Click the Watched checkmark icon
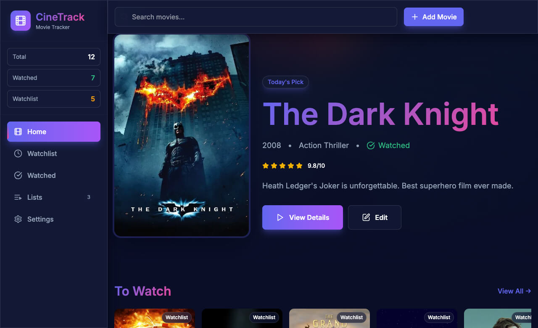The width and height of the screenshot is (538, 328). tap(18, 175)
